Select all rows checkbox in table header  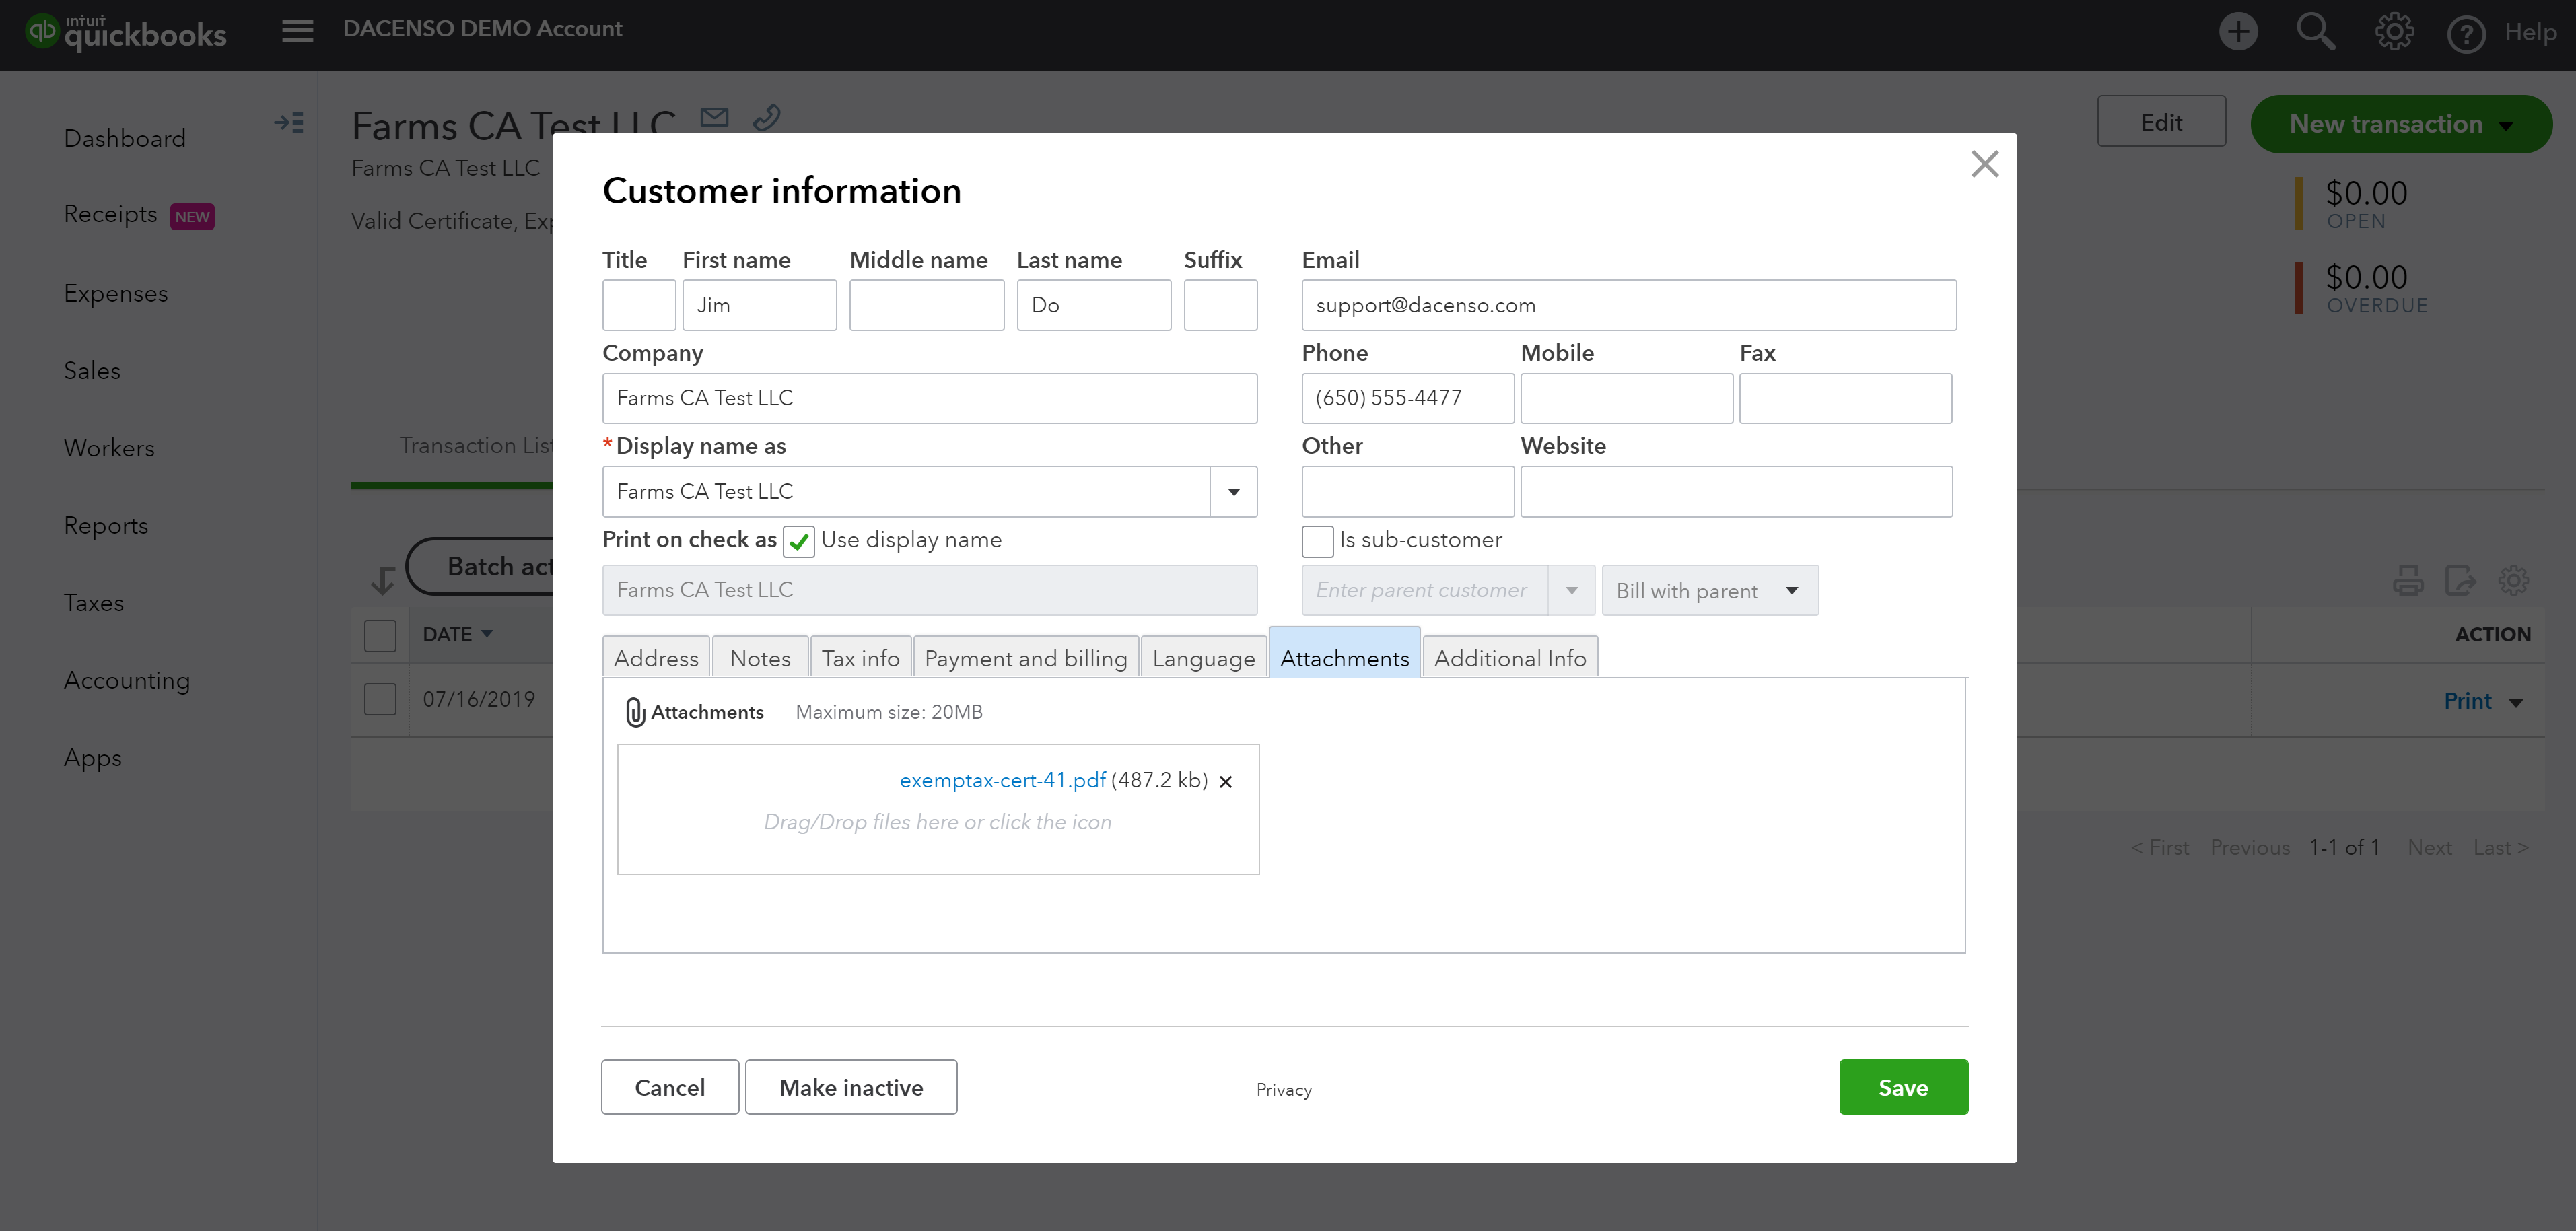tap(380, 635)
